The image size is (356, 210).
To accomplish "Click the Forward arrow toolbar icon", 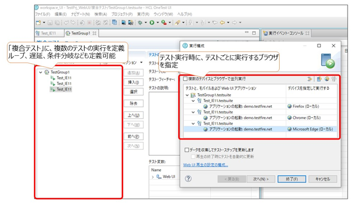I will (x=235, y=23).
